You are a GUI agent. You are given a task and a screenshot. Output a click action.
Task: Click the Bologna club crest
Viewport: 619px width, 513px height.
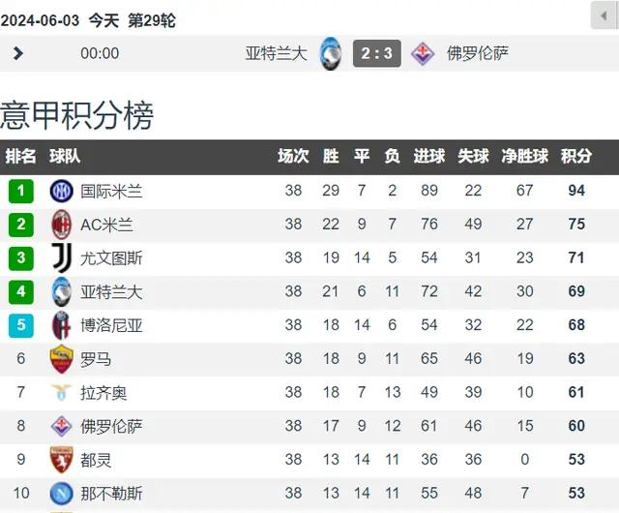click(x=61, y=325)
